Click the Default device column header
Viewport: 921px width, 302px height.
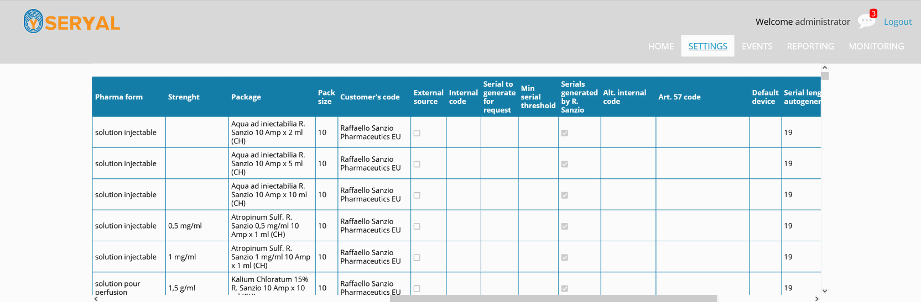coord(765,97)
